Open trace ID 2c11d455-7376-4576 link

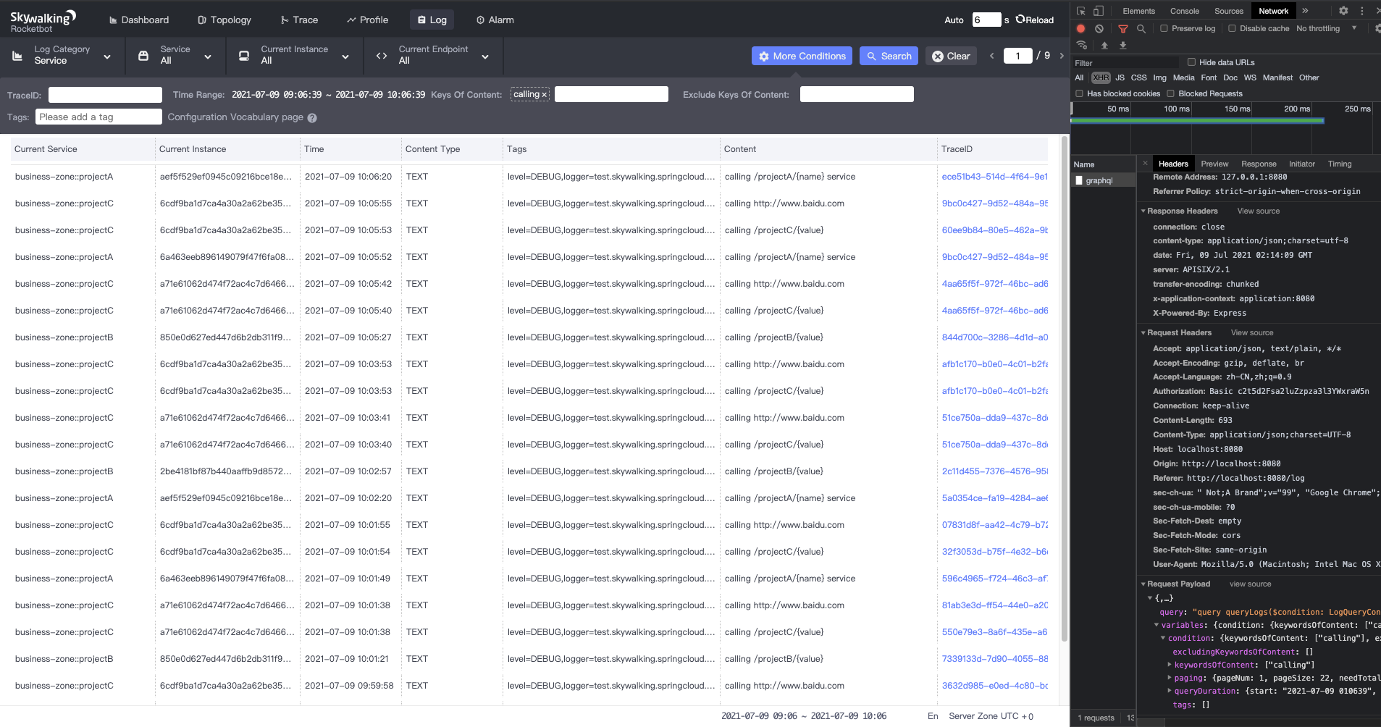[x=994, y=471]
